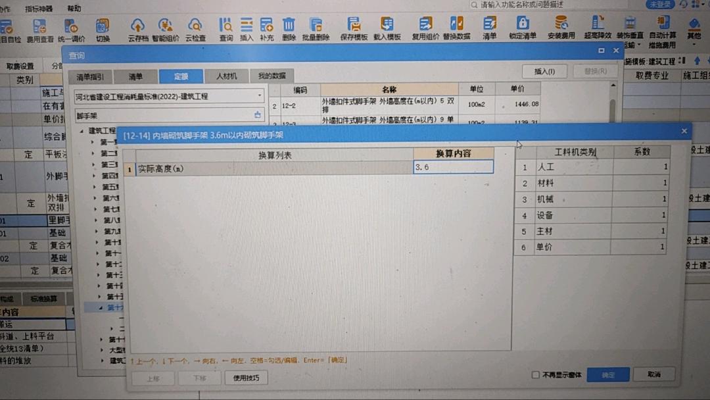Select the 主材 coefficient row
The image size is (710, 400).
pos(591,231)
